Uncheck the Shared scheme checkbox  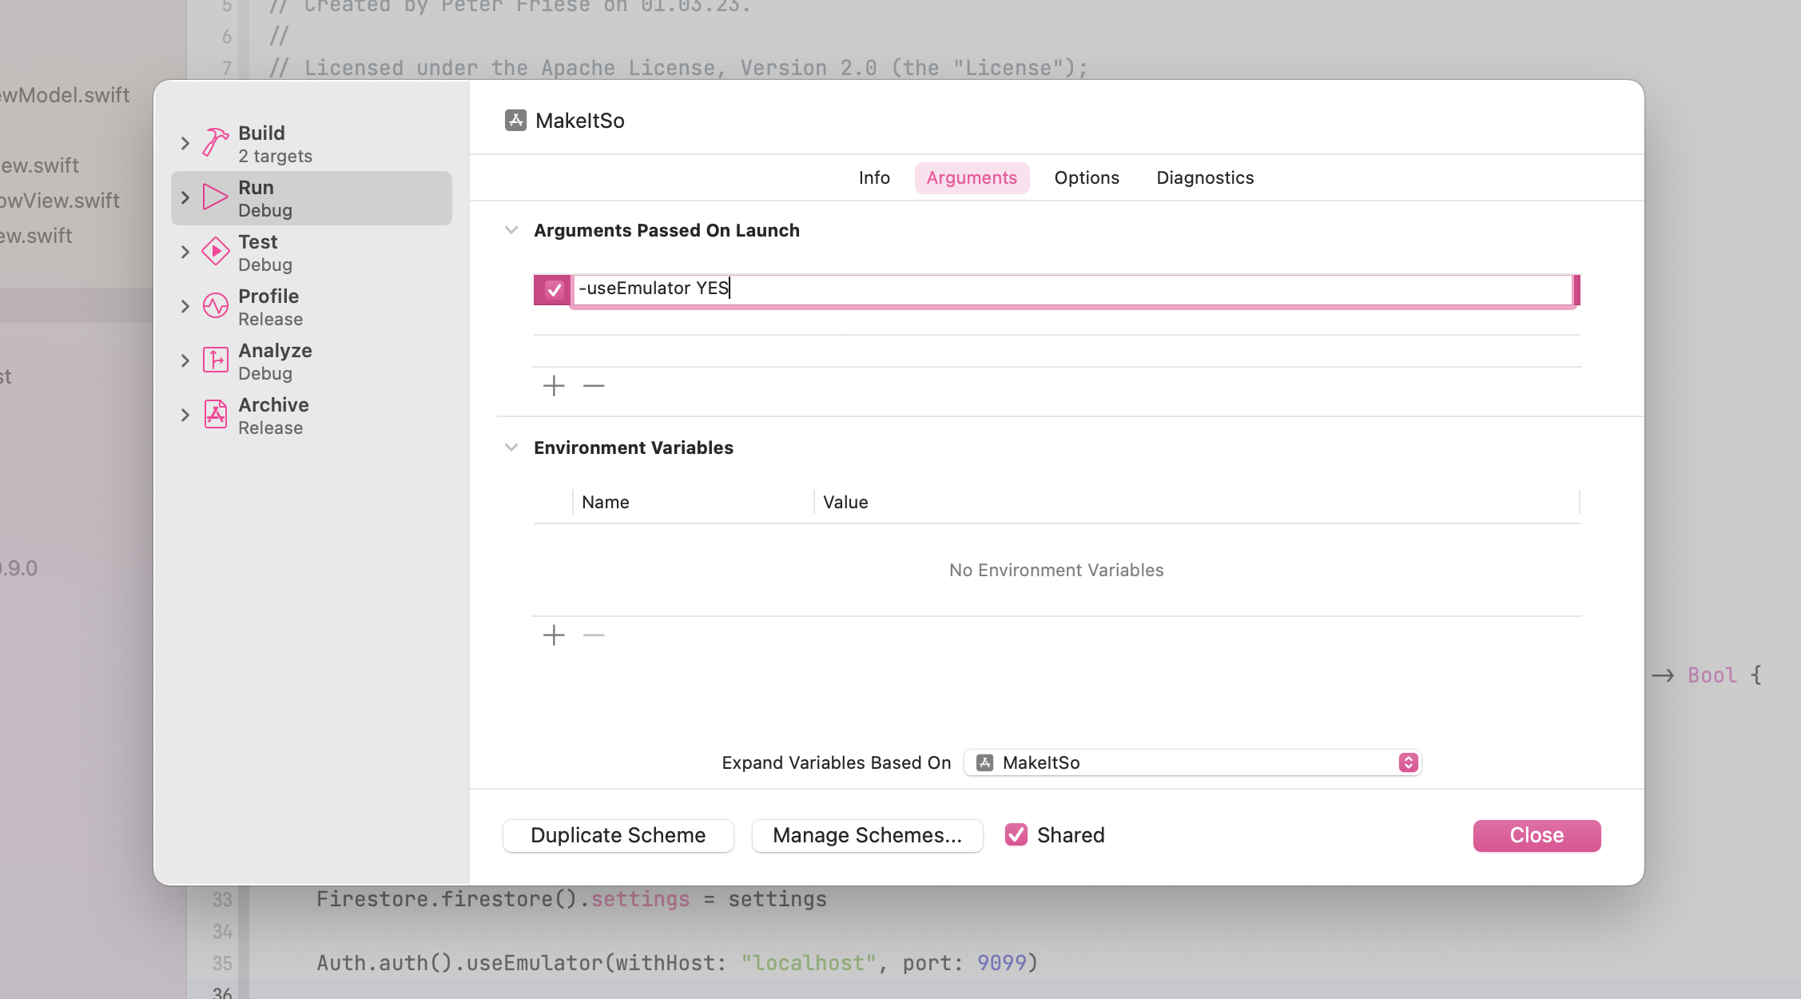(1016, 835)
